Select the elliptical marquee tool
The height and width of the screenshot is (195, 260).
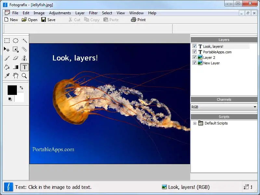16,41
